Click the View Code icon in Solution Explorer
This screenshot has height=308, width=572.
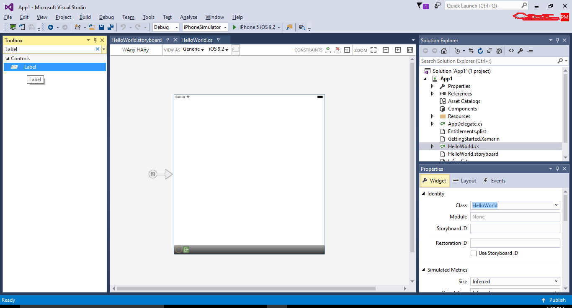pyautogui.click(x=511, y=51)
